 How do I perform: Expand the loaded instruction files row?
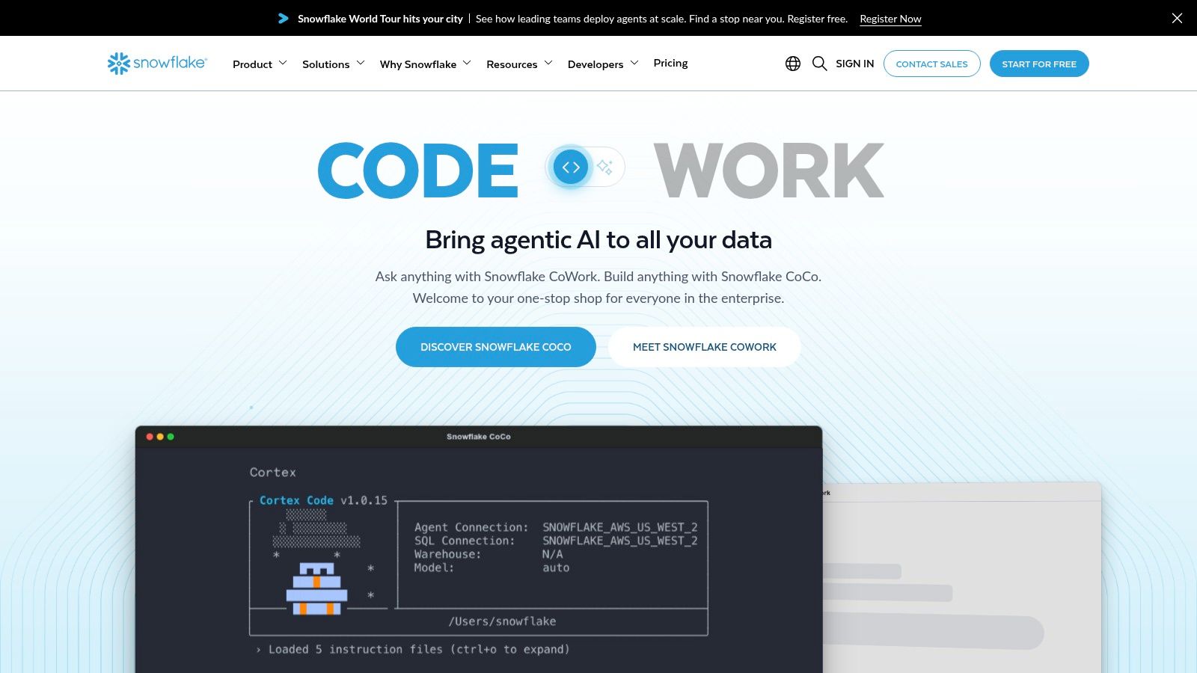[x=412, y=649]
